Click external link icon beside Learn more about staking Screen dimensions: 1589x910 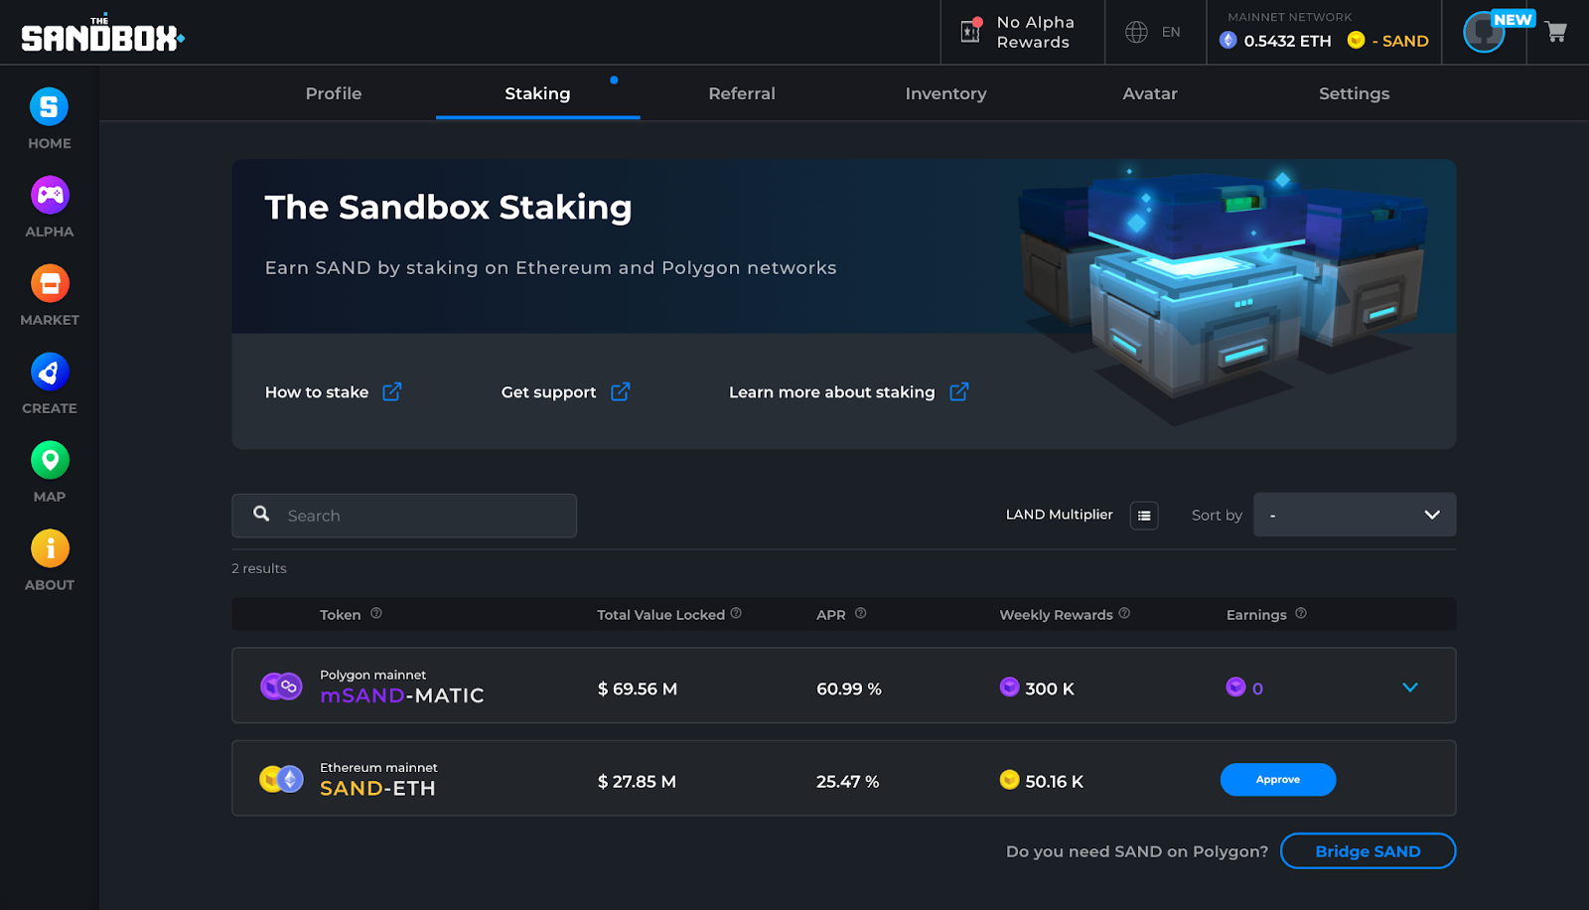959,391
